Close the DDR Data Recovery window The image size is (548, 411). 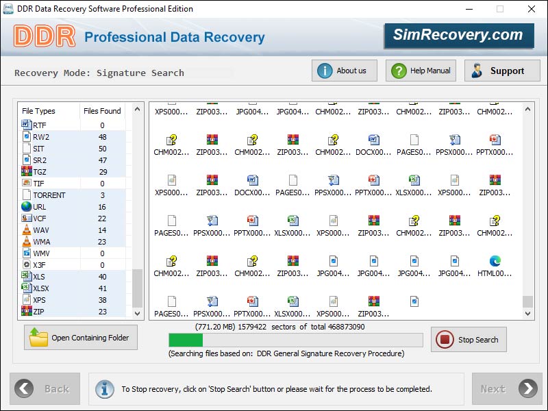[x=532, y=9]
